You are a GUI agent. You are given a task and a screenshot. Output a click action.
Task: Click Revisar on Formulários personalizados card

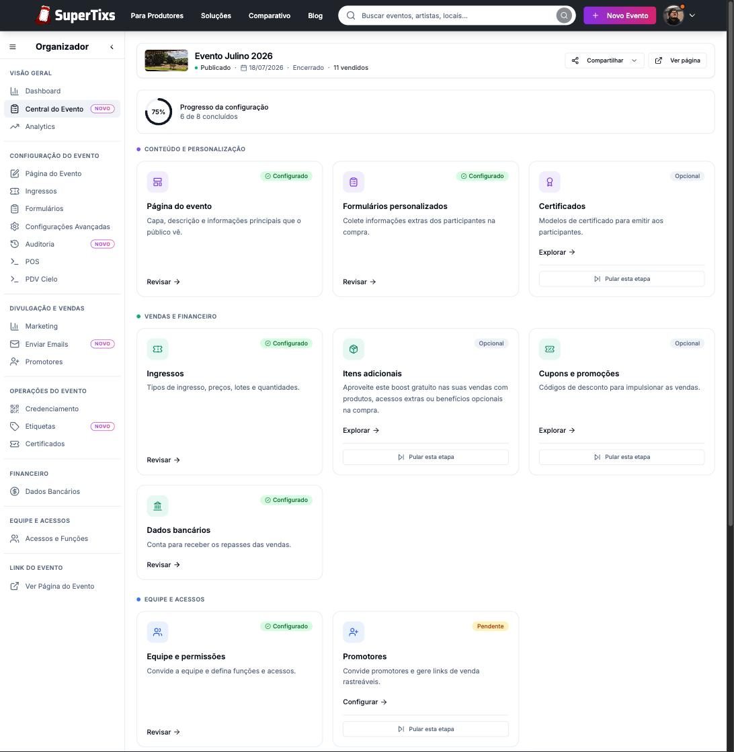[x=360, y=282]
